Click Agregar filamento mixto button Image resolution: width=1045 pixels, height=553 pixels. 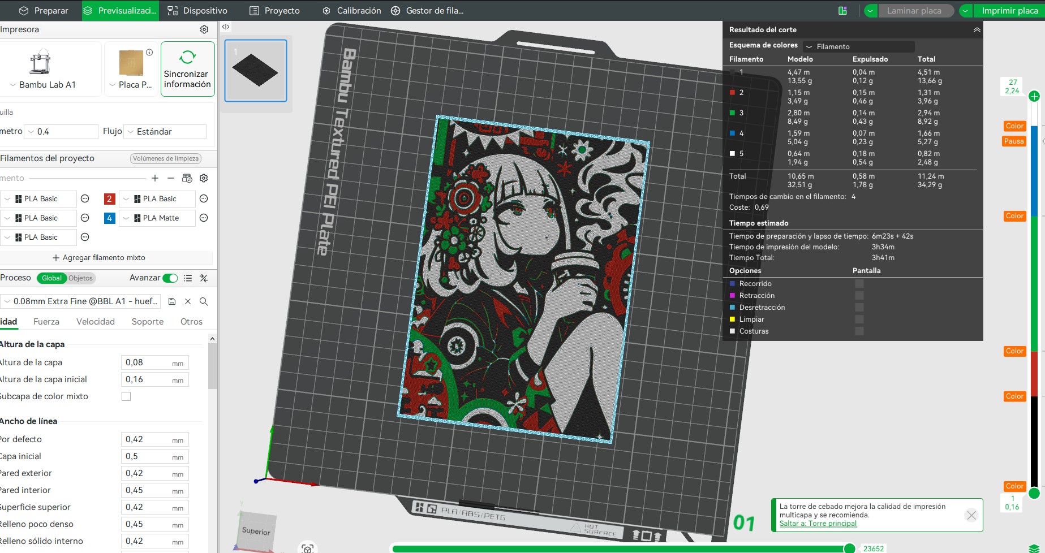[x=99, y=258]
